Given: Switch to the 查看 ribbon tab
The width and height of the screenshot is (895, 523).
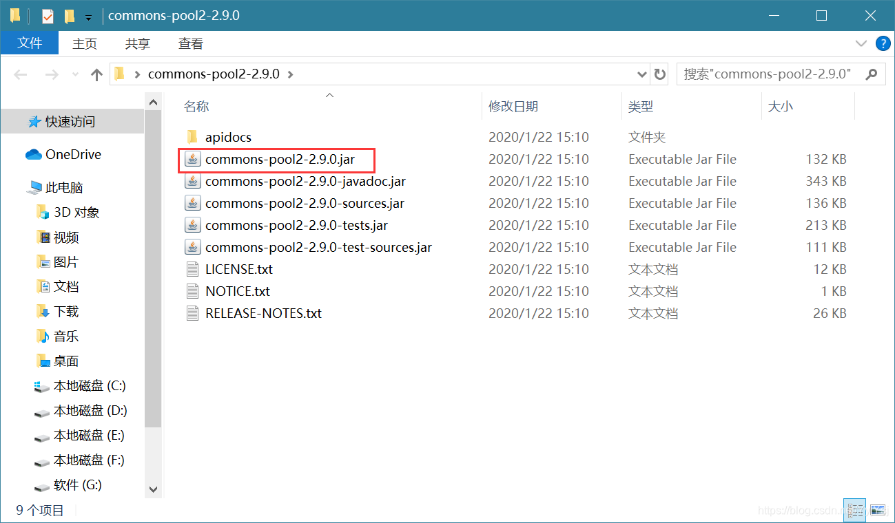Looking at the screenshot, I should [190, 43].
